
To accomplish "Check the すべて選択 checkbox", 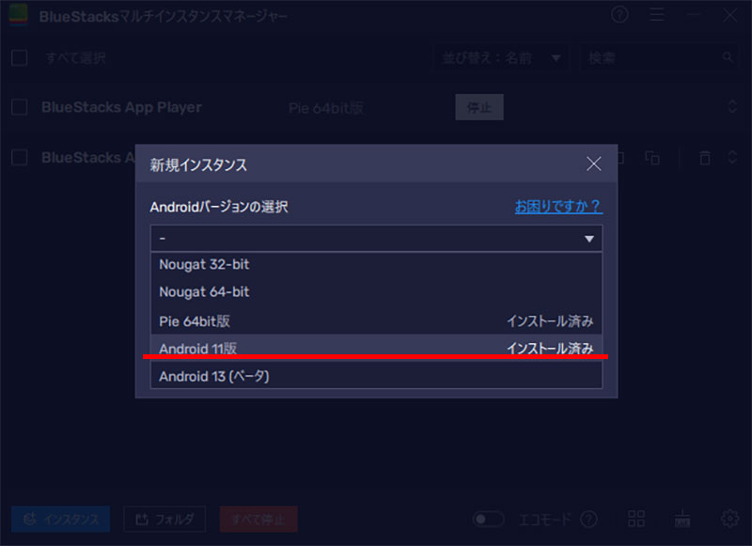I will tap(19, 58).
